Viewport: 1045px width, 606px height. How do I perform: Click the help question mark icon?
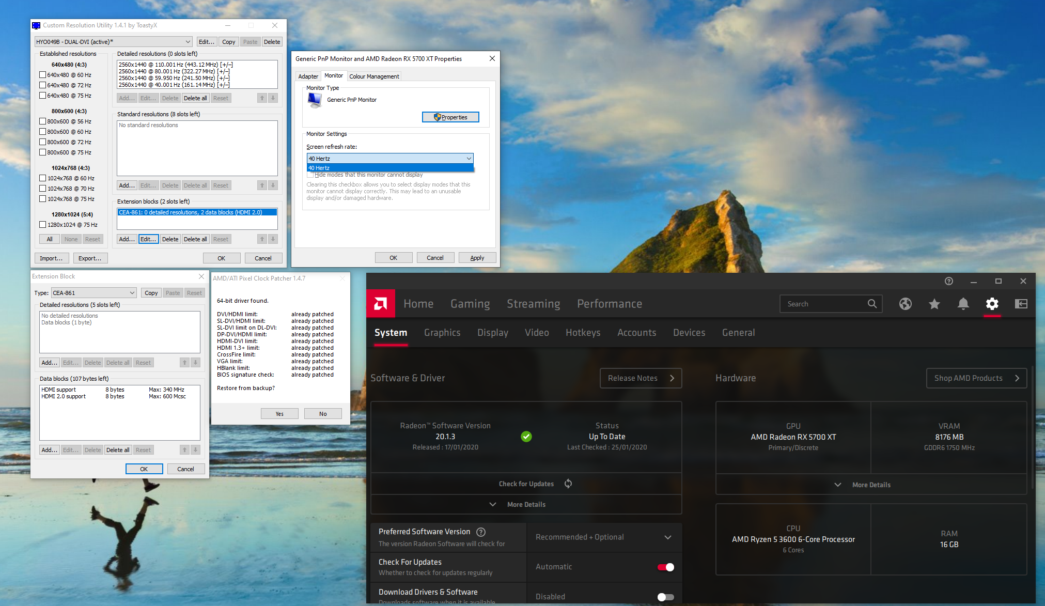948,281
